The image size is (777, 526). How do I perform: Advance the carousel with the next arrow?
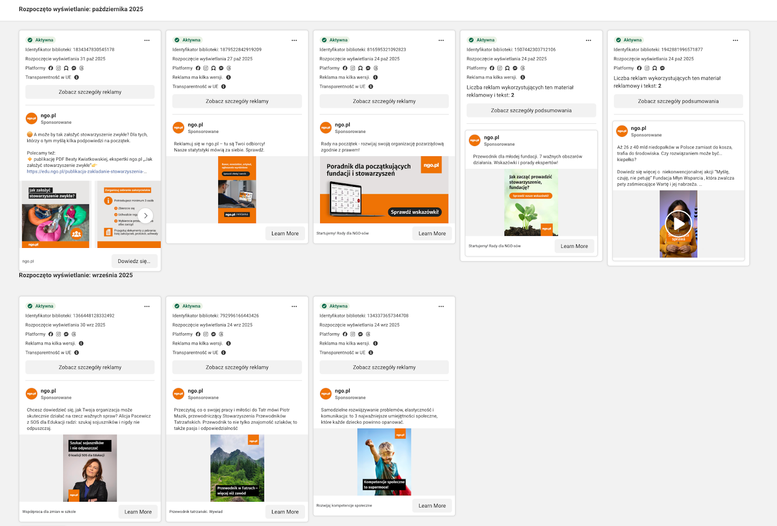point(146,215)
